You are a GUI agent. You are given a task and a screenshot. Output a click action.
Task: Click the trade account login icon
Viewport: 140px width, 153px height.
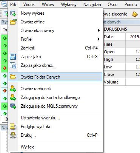click(13, 97)
